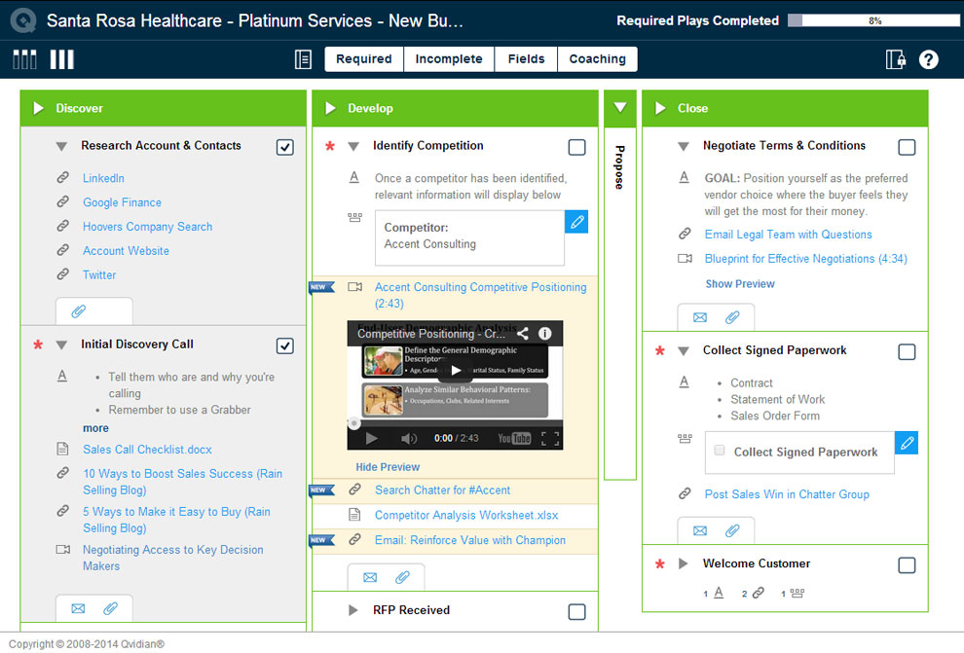The height and width of the screenshot is (653, 964).
Task: Open the playbook list icon beside Required
Action: pyautogui.click(x=303, y=59)
